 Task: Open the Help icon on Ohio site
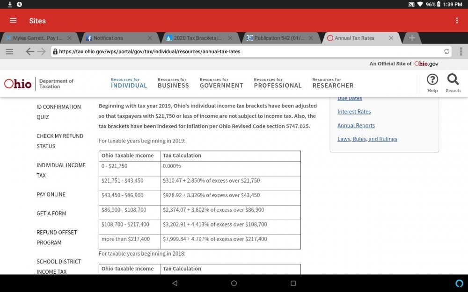click(432, 83)
